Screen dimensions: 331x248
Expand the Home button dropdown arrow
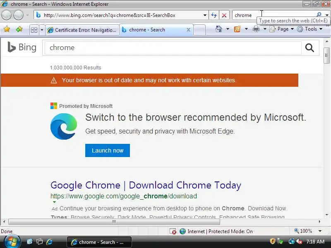(228, 29)
